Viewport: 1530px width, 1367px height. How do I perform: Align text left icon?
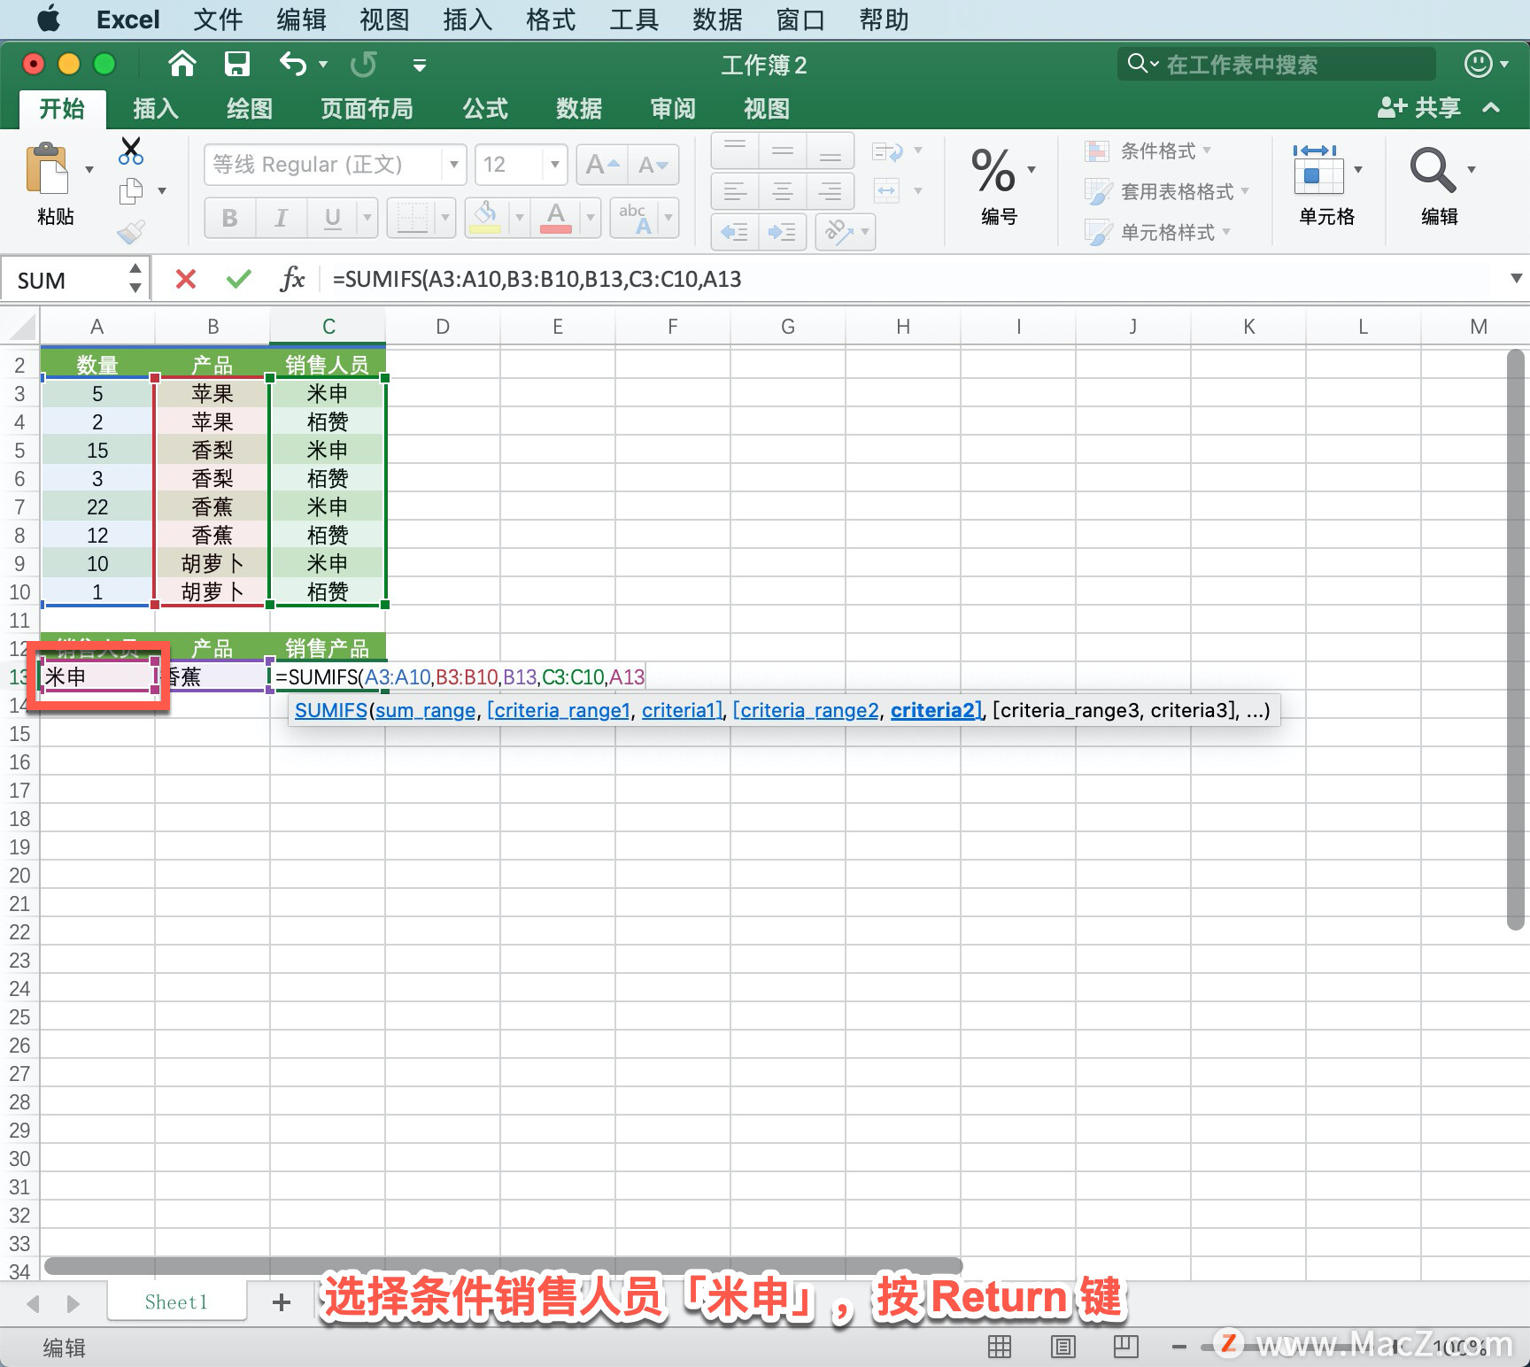click(x=735, y=191)
